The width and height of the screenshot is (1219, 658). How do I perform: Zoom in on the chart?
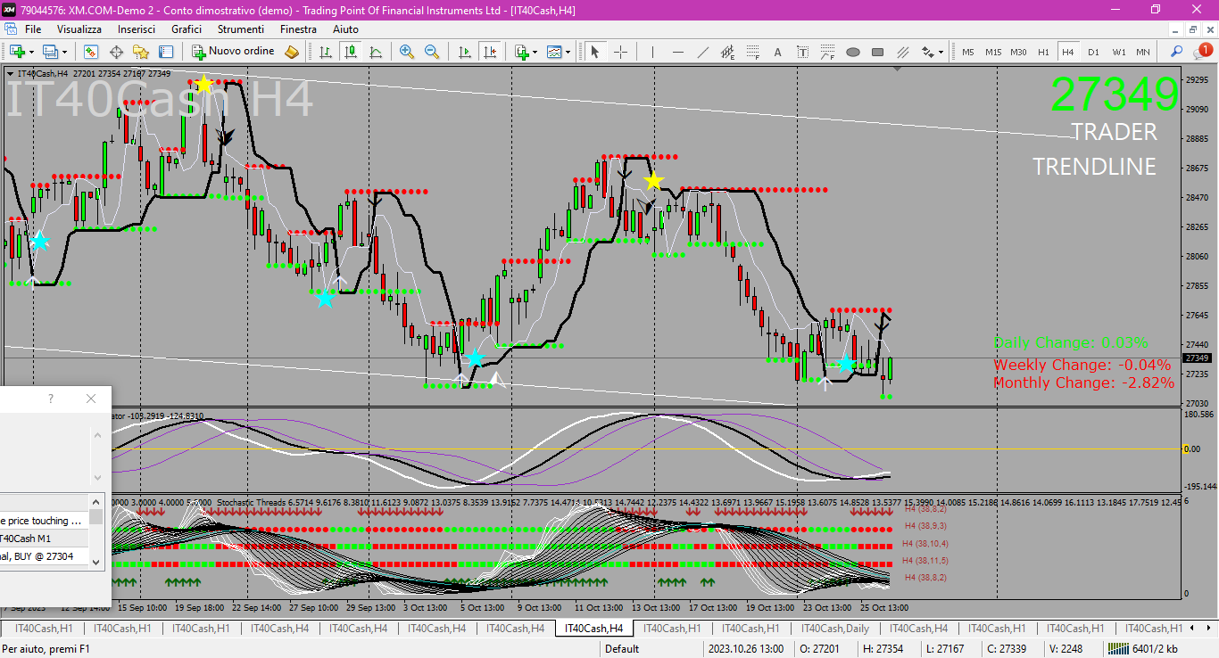[x=407, y=52]
